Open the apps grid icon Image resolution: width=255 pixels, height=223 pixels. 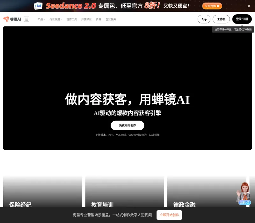pyautogui.click(x=26, y=19)
